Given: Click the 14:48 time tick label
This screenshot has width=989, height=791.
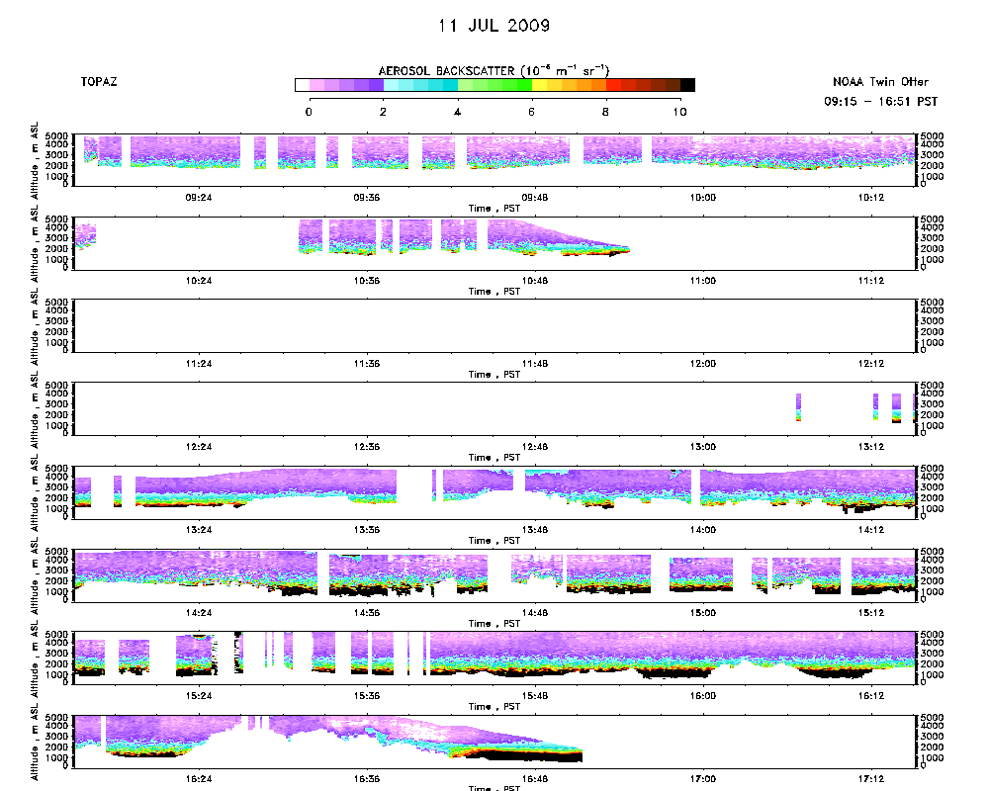Looking at the screenshot, I should point(535,613).
